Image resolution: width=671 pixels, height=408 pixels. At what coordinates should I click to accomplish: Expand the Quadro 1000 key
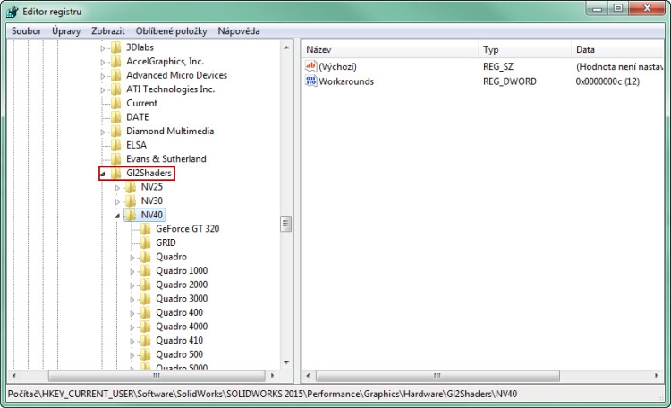point(132,272)
